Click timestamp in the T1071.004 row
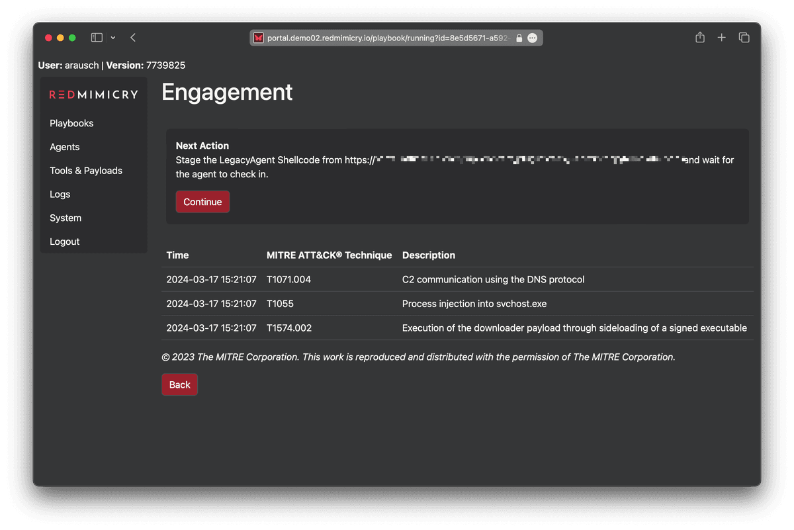Screen dimensions: 794x530 (211, 280)
